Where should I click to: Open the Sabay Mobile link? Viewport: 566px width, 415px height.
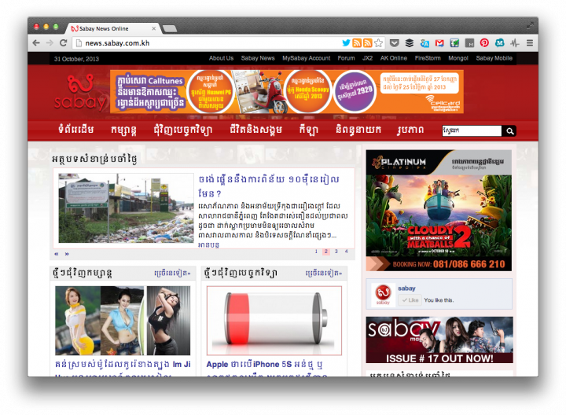click(494, 58)
